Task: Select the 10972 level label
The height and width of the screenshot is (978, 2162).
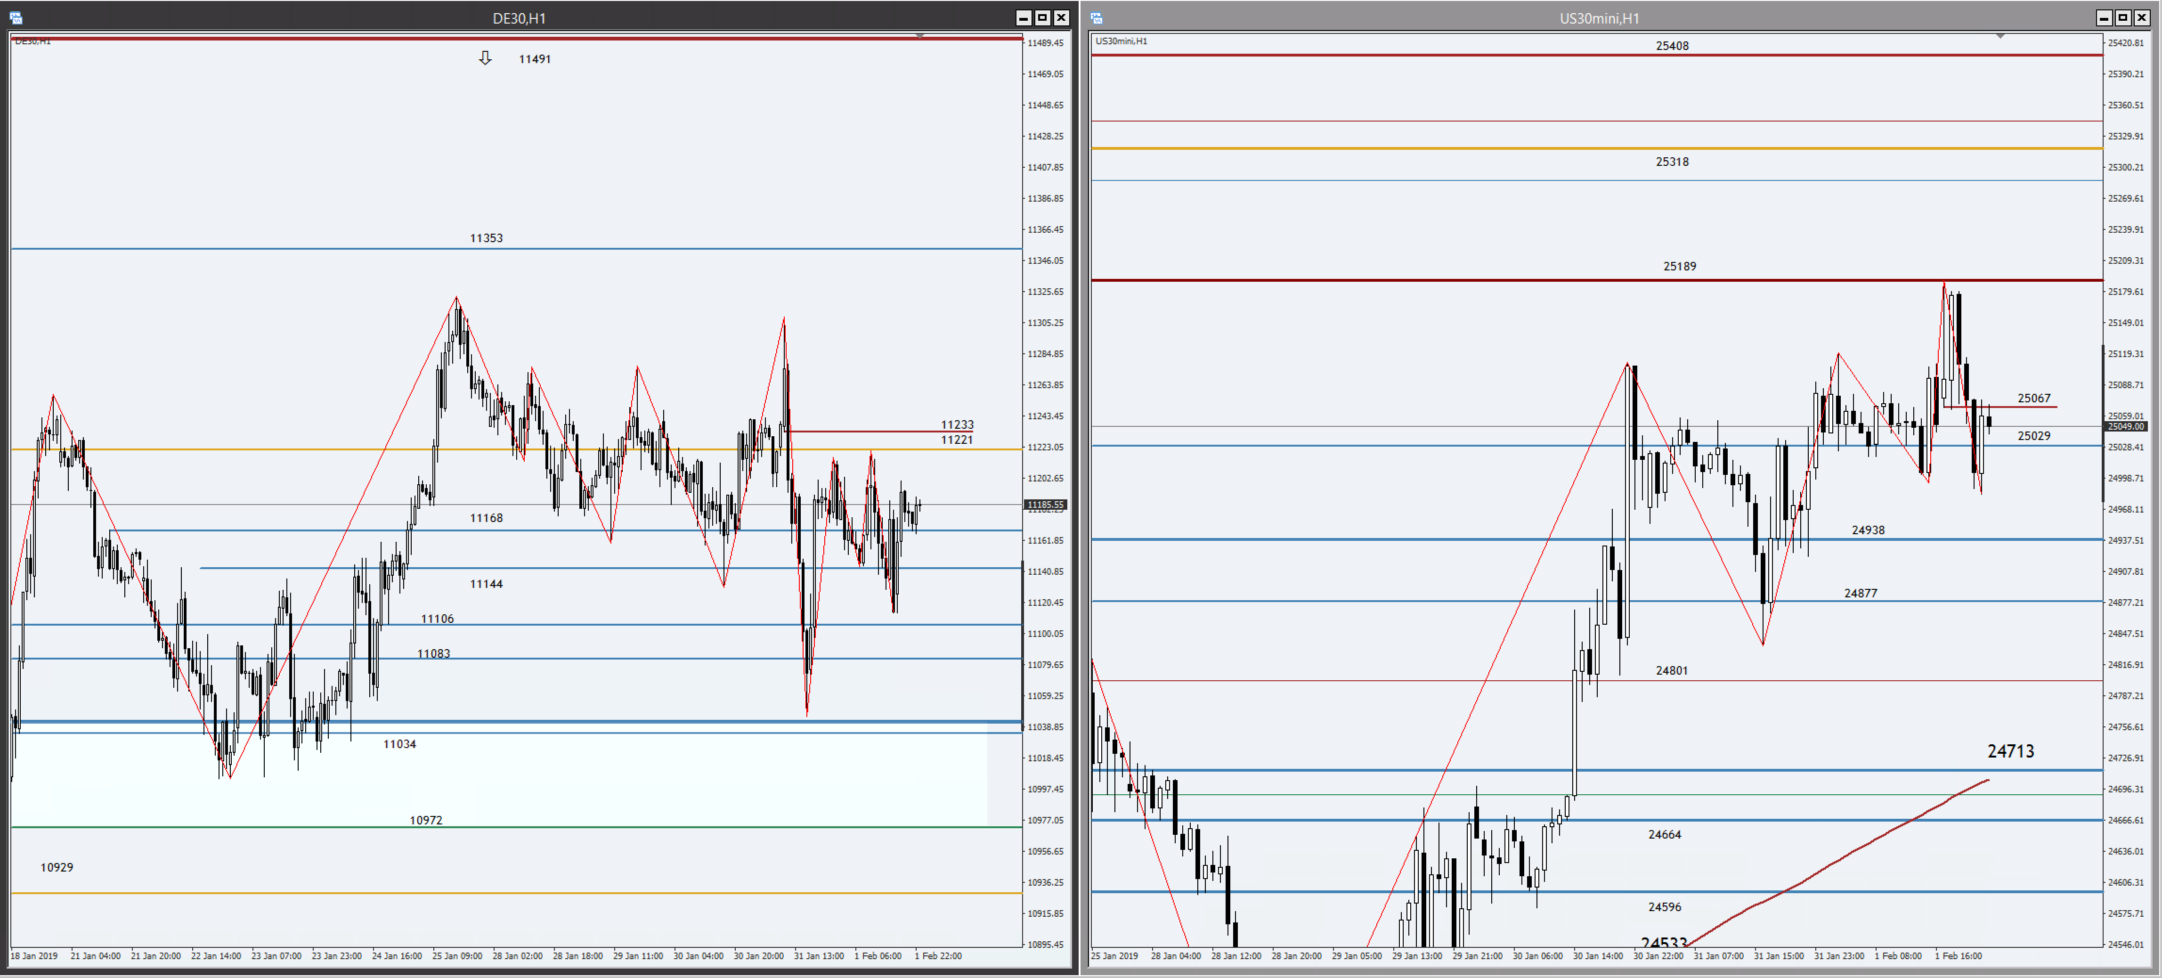Action: 425,821
